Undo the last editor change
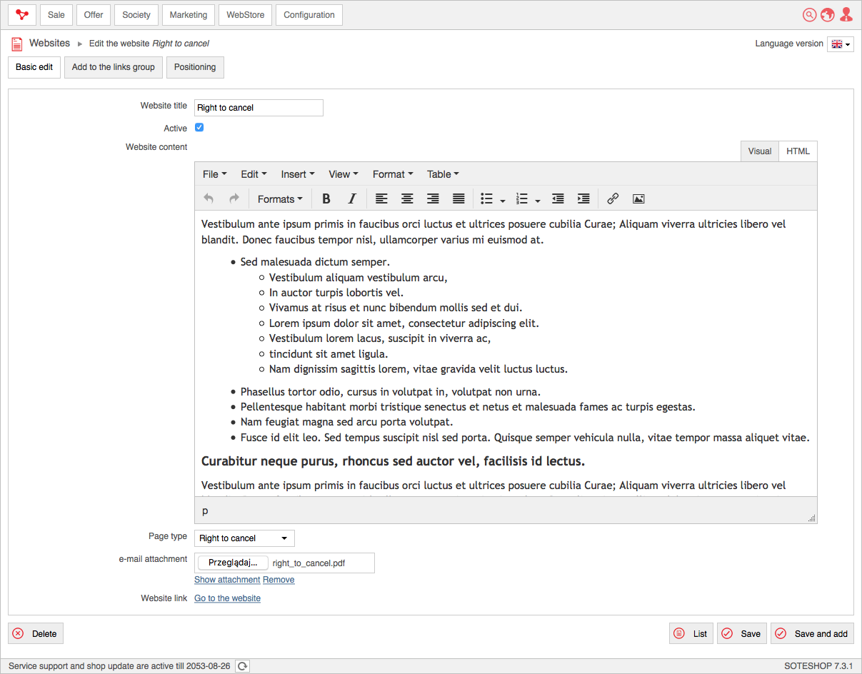 pos(209,198)
